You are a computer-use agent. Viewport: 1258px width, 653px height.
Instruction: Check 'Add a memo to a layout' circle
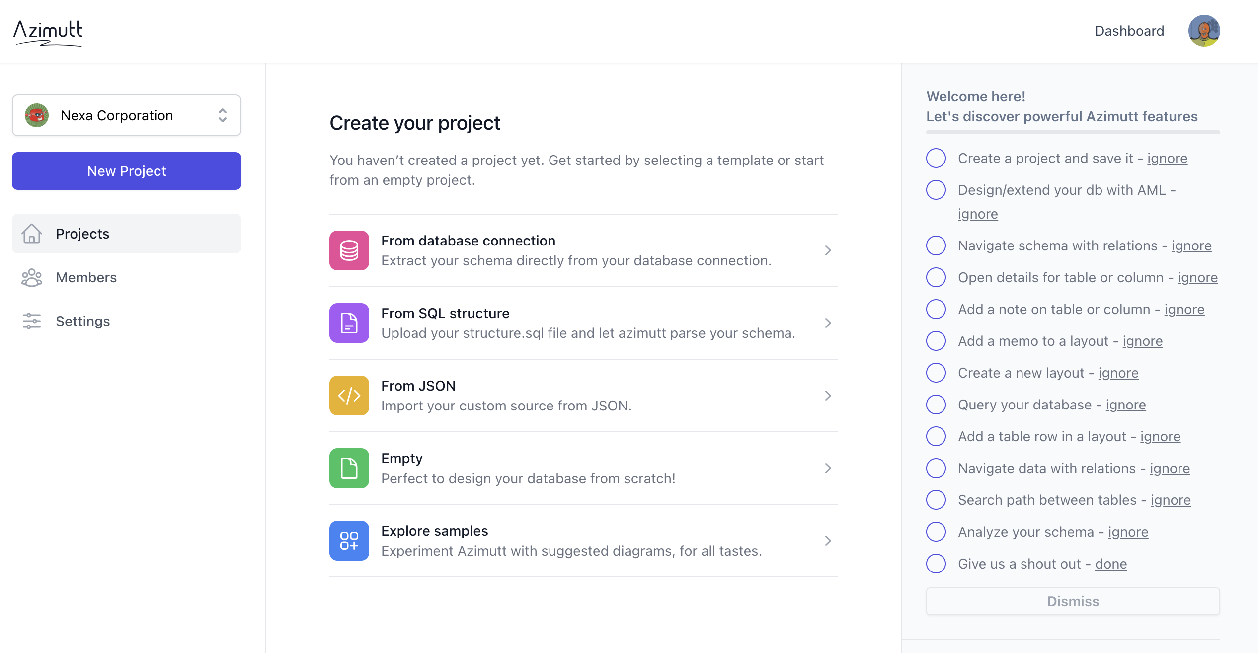[936, 341]
